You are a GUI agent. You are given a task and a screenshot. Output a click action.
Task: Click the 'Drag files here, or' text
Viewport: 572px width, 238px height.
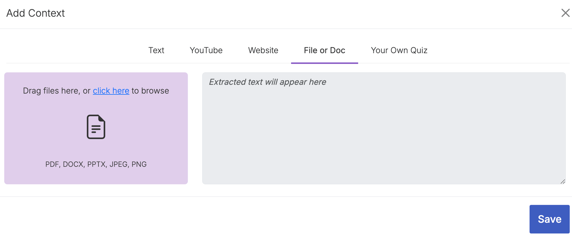click(x=57, y=91)
